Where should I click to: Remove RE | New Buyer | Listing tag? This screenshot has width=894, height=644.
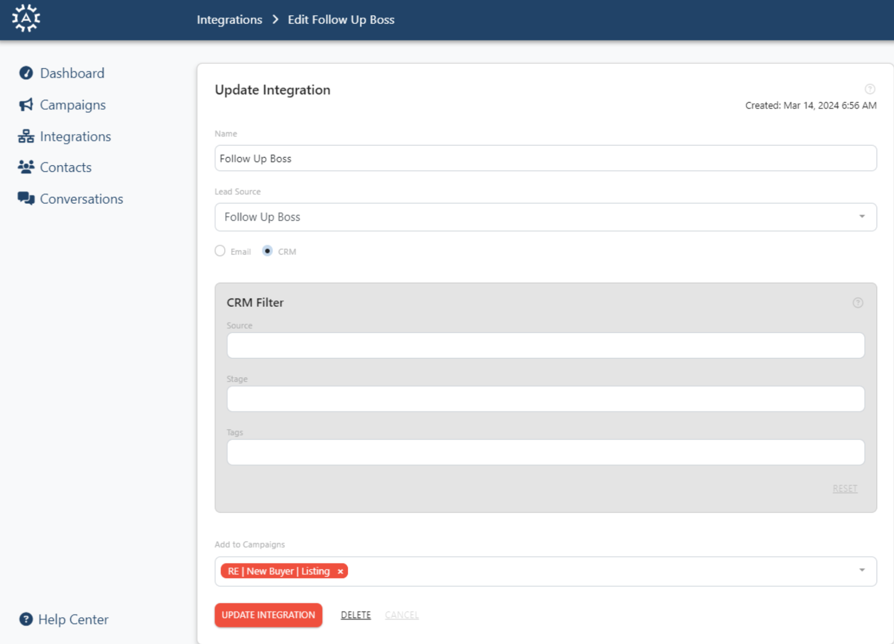[340, 572]
